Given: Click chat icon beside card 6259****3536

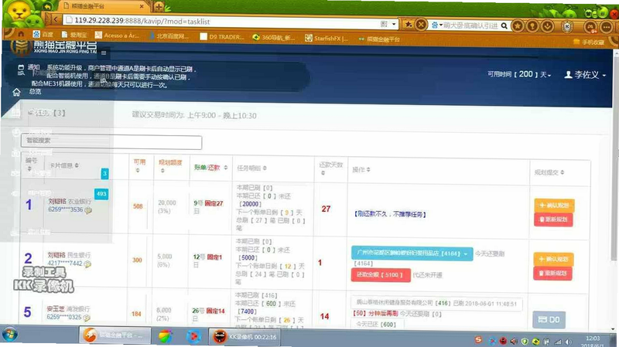Looking at the screenshot, I should [x=88, y=210].
